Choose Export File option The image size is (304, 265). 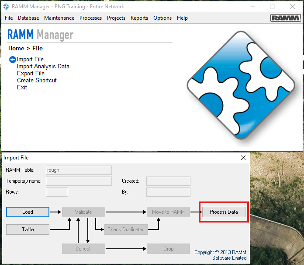[31, 73]
